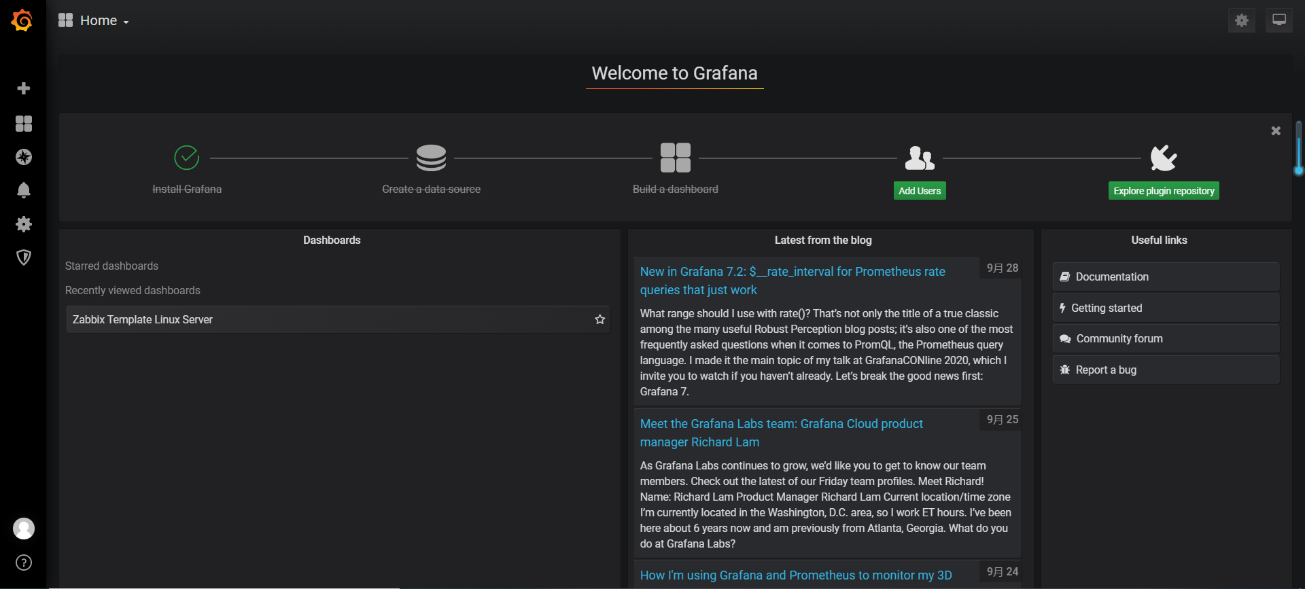The height and width of the screenshot is (589, 1305).
Task: Open the Help question mark icon
Action: point(24,563)
